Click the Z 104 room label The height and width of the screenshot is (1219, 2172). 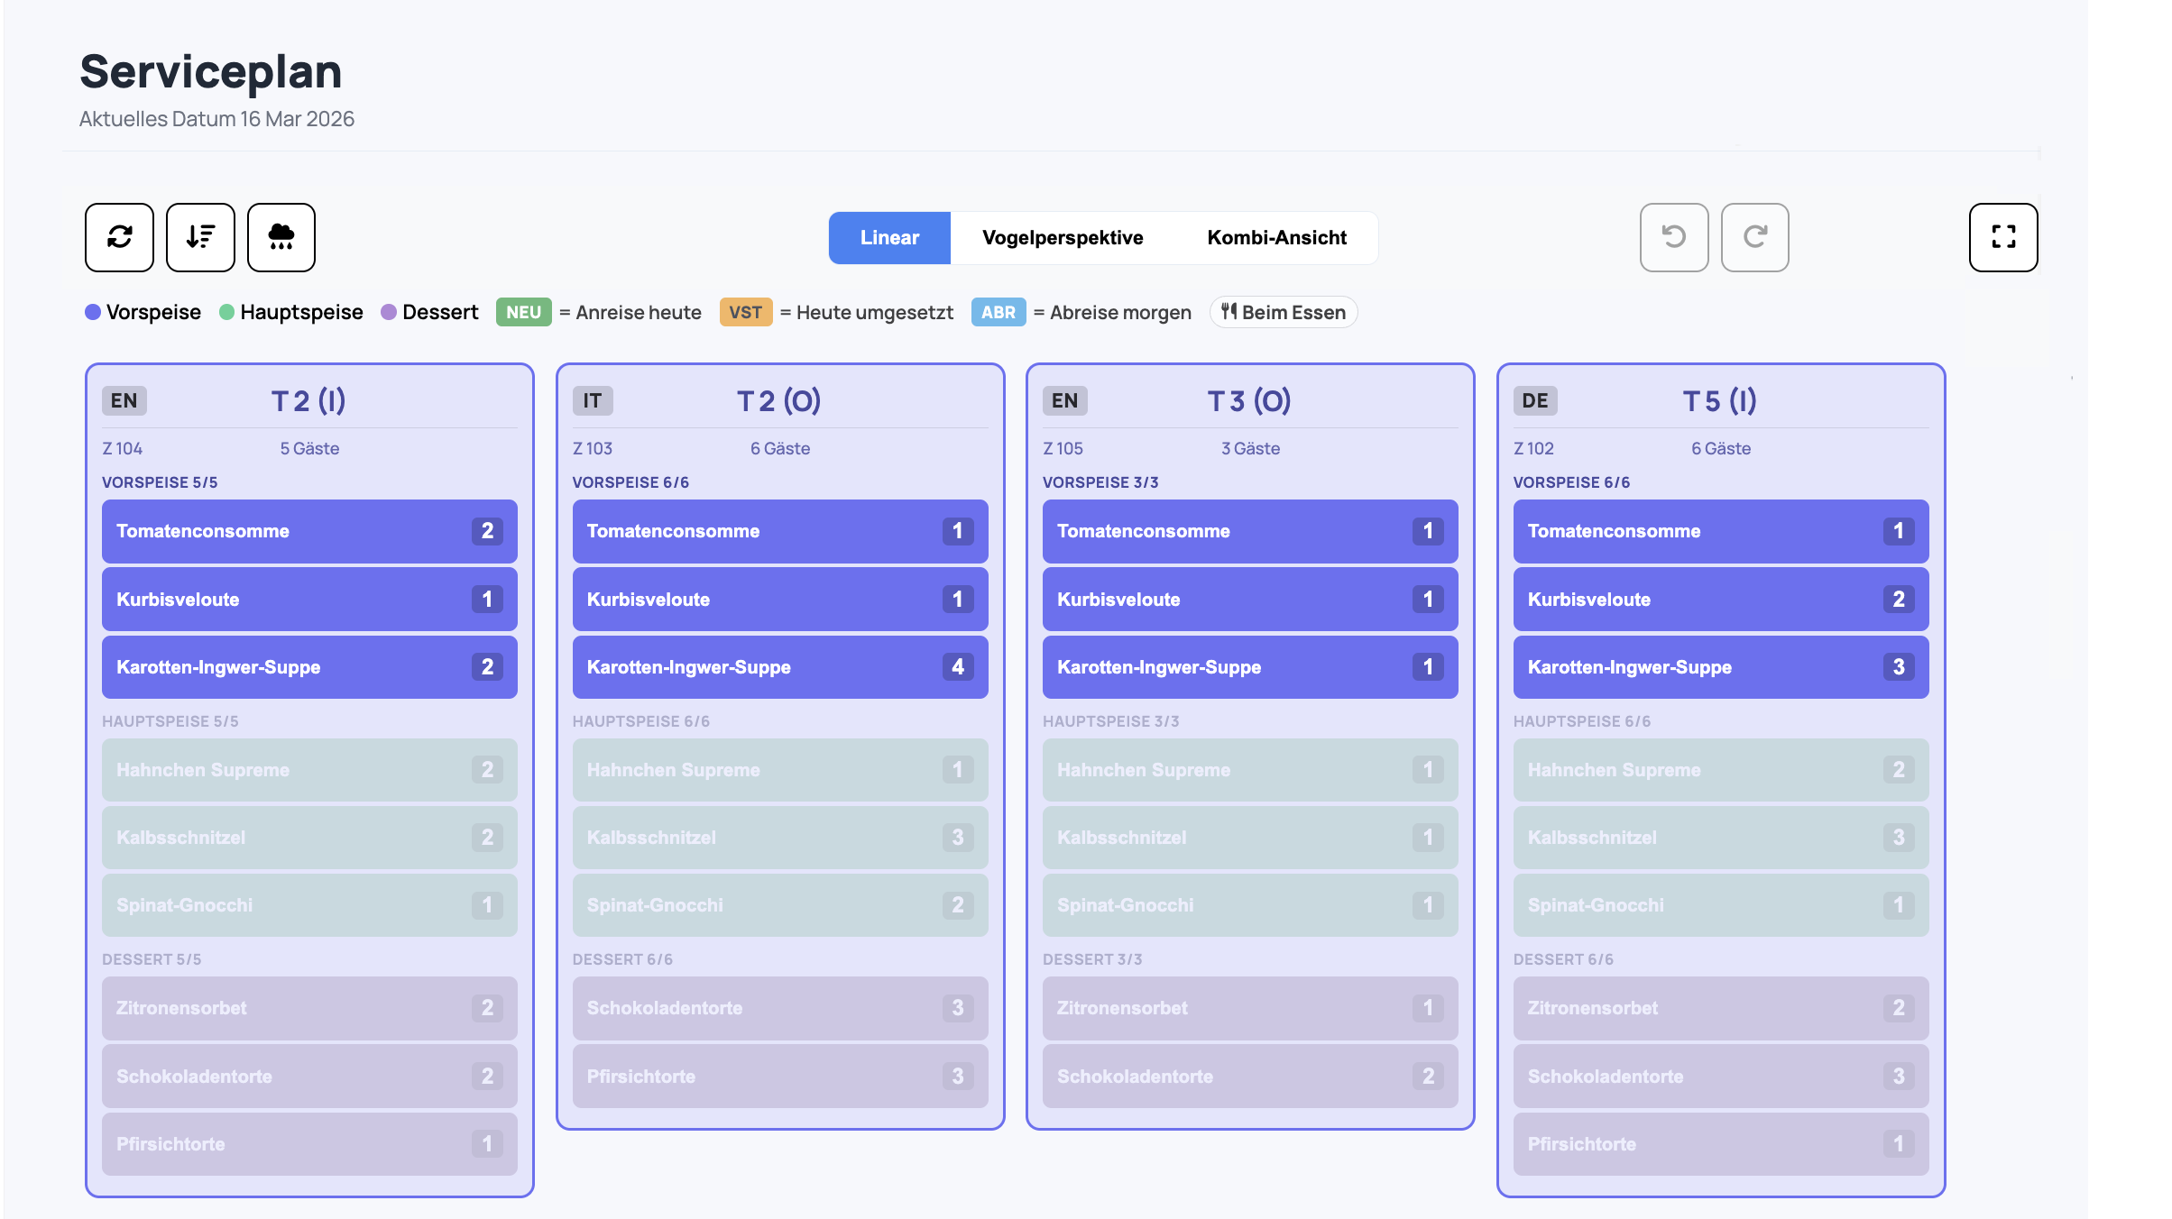123,447
